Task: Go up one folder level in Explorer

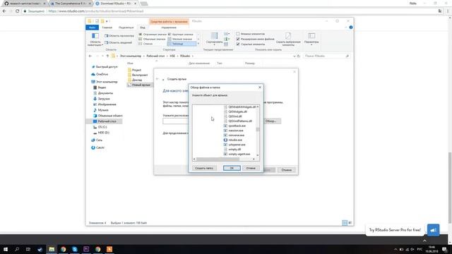Action: (107, 56)
